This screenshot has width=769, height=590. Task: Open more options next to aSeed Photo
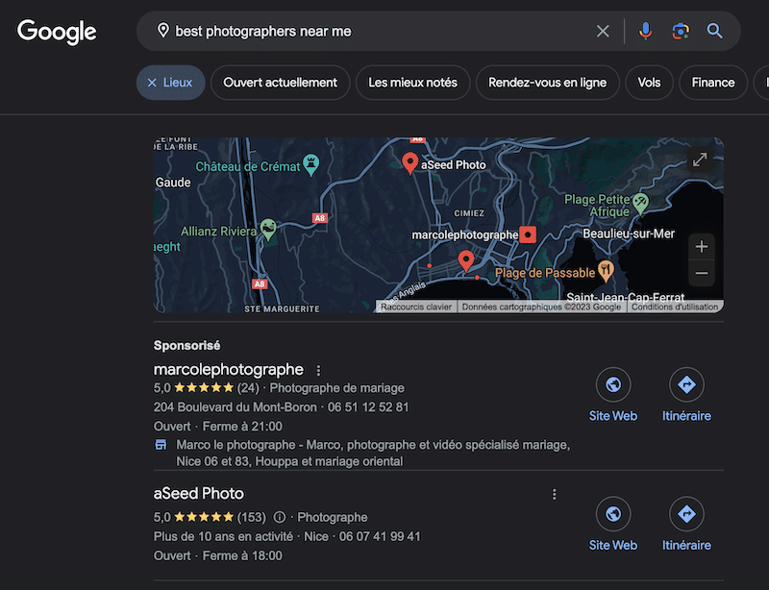[555, 494]
